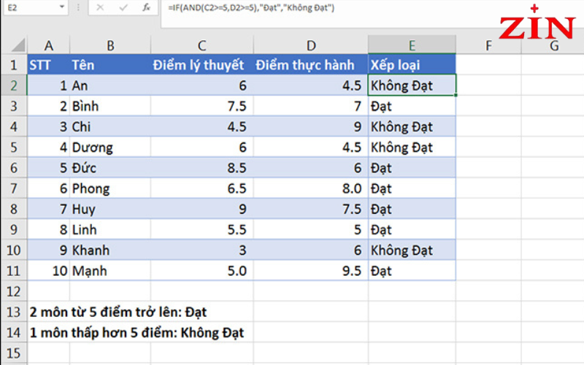Click Bình's theory score 7.5
Image resolution: width=584 pixels, height=365 pixels.
(x=202, y=106)
